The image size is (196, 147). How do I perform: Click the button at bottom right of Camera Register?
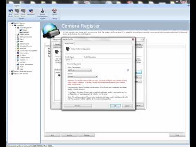(177, 135)
